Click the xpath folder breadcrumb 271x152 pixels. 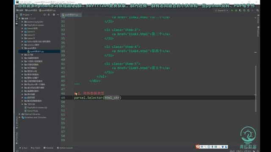point(31,11)
